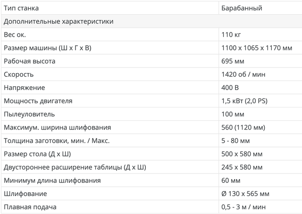Select the "Барабанный" value cell
The width and height of the screenshot is (302, 214).
click(x=242, y=8)
